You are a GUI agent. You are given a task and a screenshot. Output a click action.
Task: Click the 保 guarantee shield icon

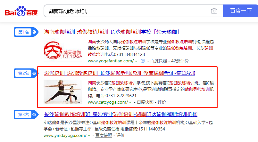tap(143, 61)
